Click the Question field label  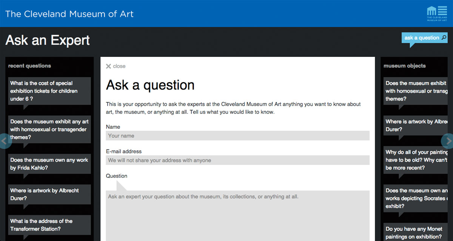pos(117,176)
